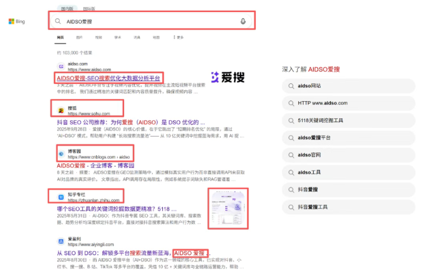Open the 更多 menu with dots

tap(179, 38)
